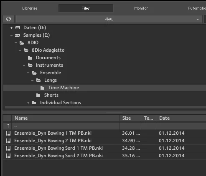Switch to the Libraries tab
The width and height of the screenshot is (206, 176).
[x=30, y=8]
